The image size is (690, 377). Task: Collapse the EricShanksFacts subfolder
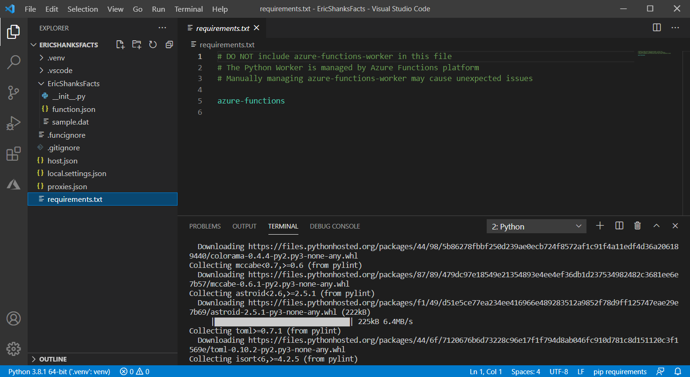(73, 84)
